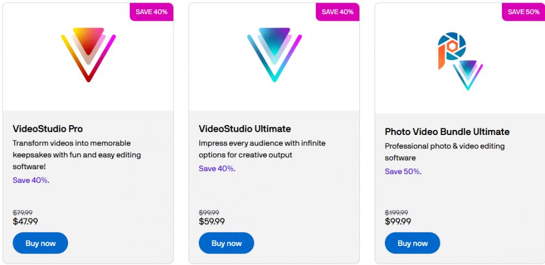This screenshot has width=545, height=265.
Task: Click the SAVE 50% pink badge
Action: pyautogui.click(x=524, y=12)
